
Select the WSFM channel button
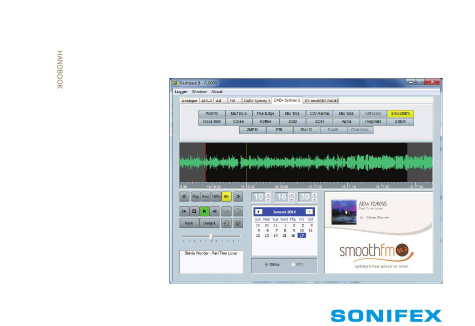click(211, 113)
